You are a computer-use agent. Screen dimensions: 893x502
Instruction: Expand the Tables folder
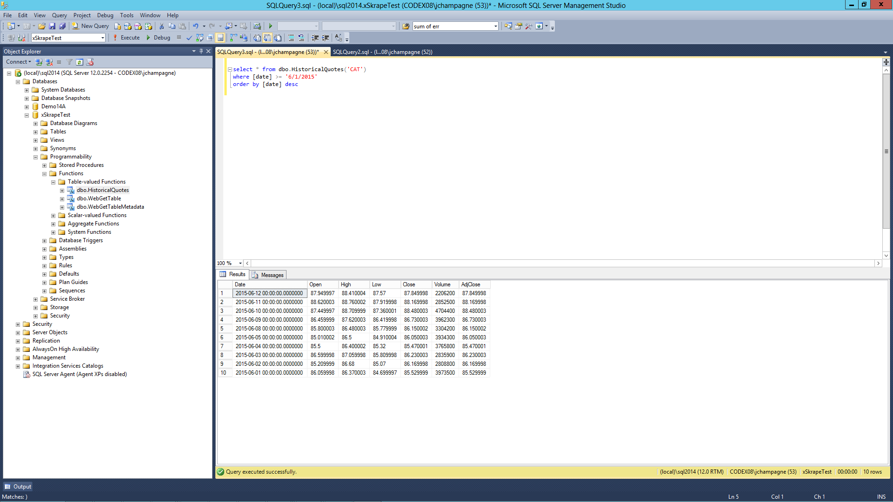[35, 132]
